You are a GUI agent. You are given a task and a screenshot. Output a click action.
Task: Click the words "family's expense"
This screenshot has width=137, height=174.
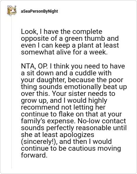point(48,121)
